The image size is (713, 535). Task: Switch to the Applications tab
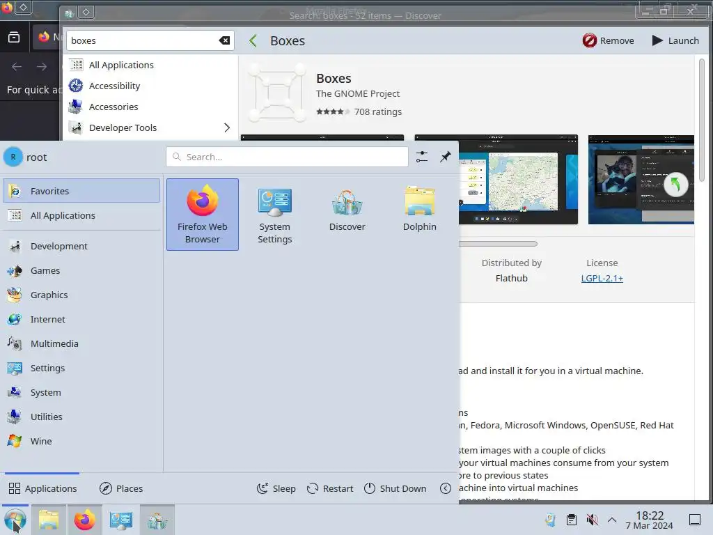pos(42,488)
